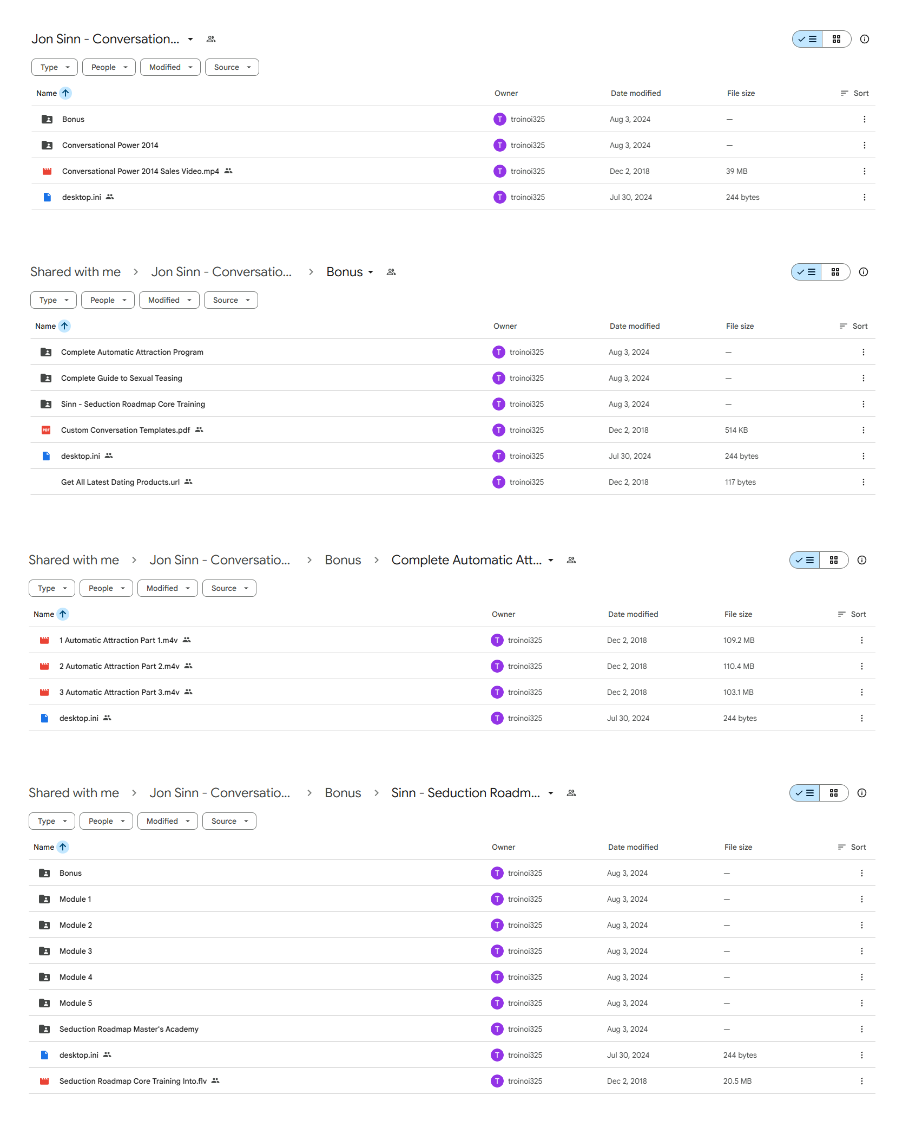Open Sort options in Complete Automatic Attraction panel
The image size is (909, 1133).
852,614
